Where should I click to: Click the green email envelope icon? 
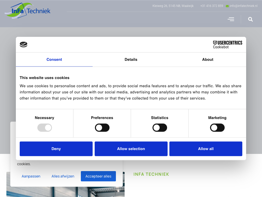(227, 6)
